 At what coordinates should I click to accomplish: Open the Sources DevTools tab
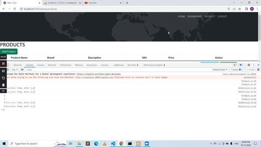pyautogui.click(x=41, y=65)
